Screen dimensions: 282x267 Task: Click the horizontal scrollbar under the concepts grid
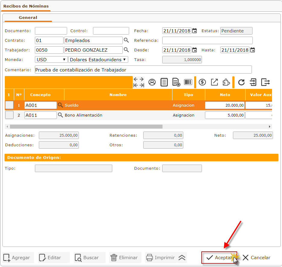click(84, 127)
